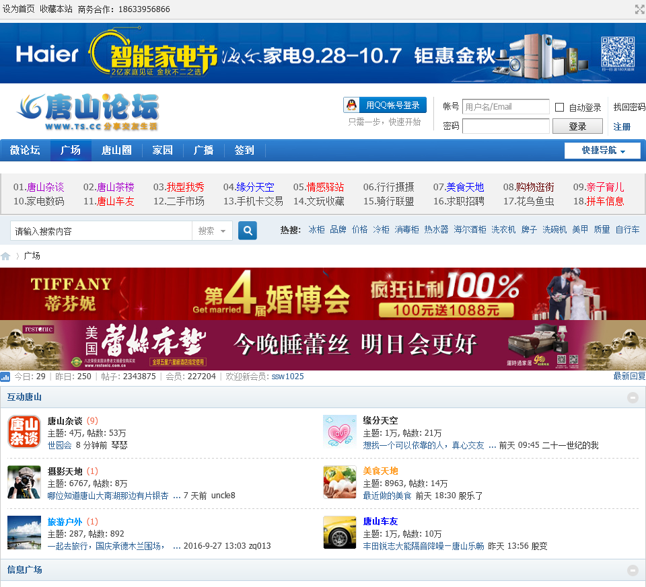Click hot search term 自行车
Screen dimensions: 646x587
[627, 230]
